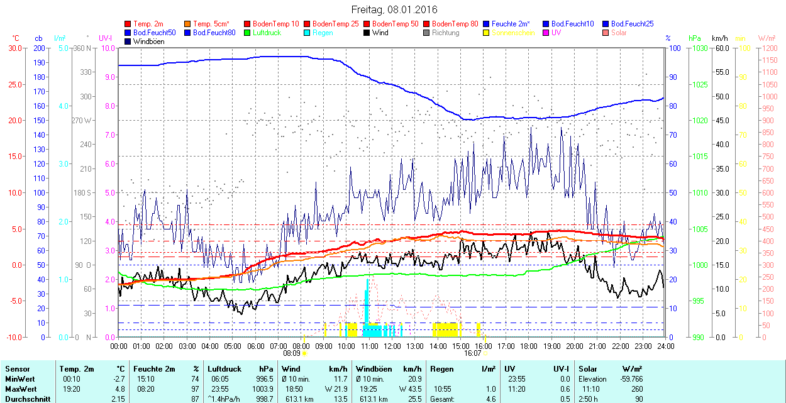This screenshot has height=403, width=786.
Task: Click the dark Windböen legend square
Action: 128,41
